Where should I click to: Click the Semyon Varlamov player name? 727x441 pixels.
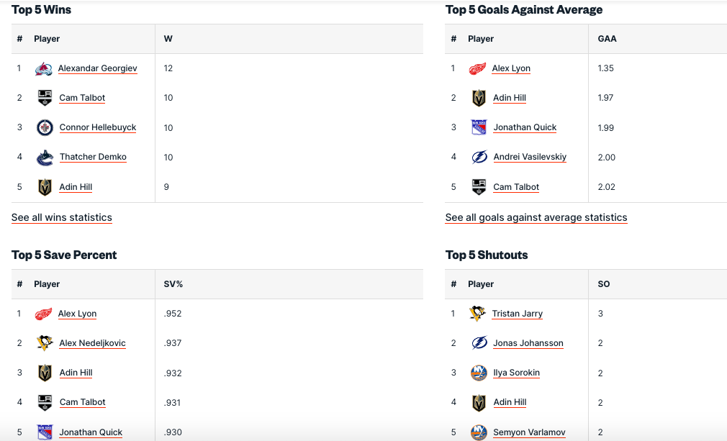click(529, 432)
